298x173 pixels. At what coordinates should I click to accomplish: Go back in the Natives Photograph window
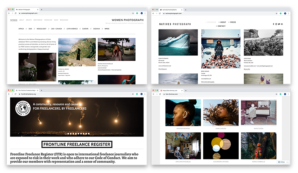(x=153, y=14)
